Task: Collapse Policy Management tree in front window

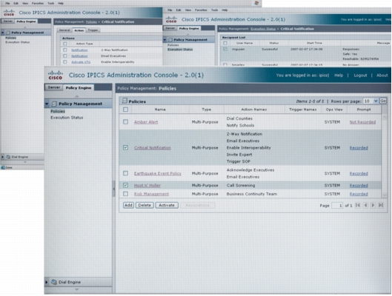Action: (47, 104)
